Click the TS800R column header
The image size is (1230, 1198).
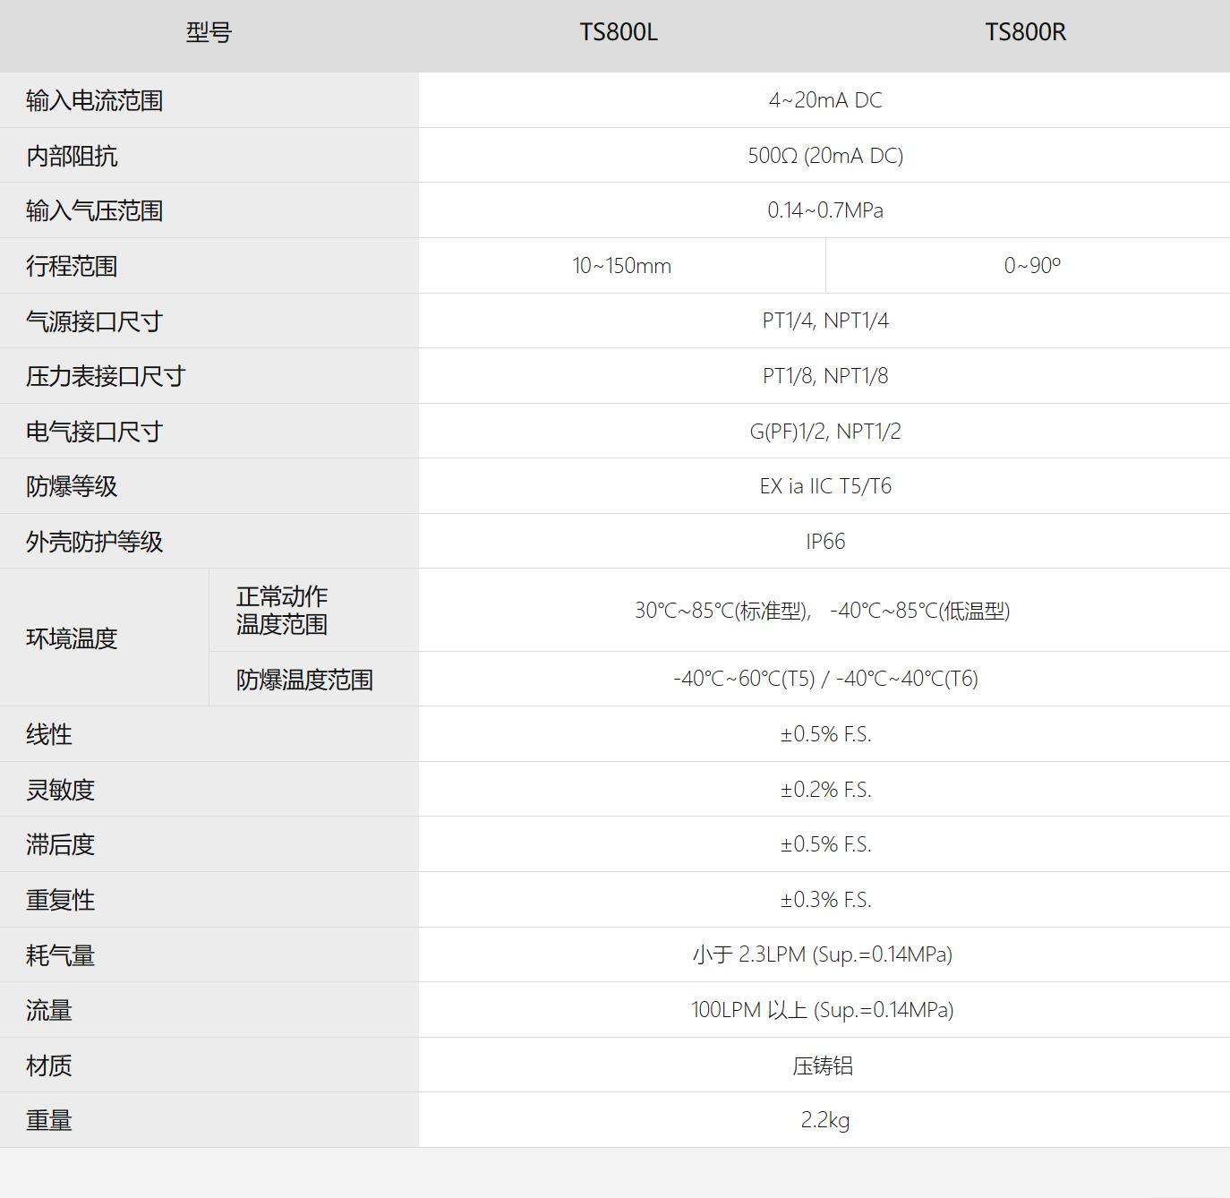(x=1026, y=32)
